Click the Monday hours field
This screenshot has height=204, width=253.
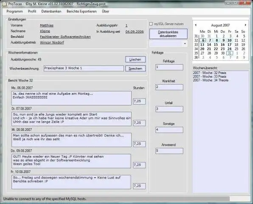[139, 101]
